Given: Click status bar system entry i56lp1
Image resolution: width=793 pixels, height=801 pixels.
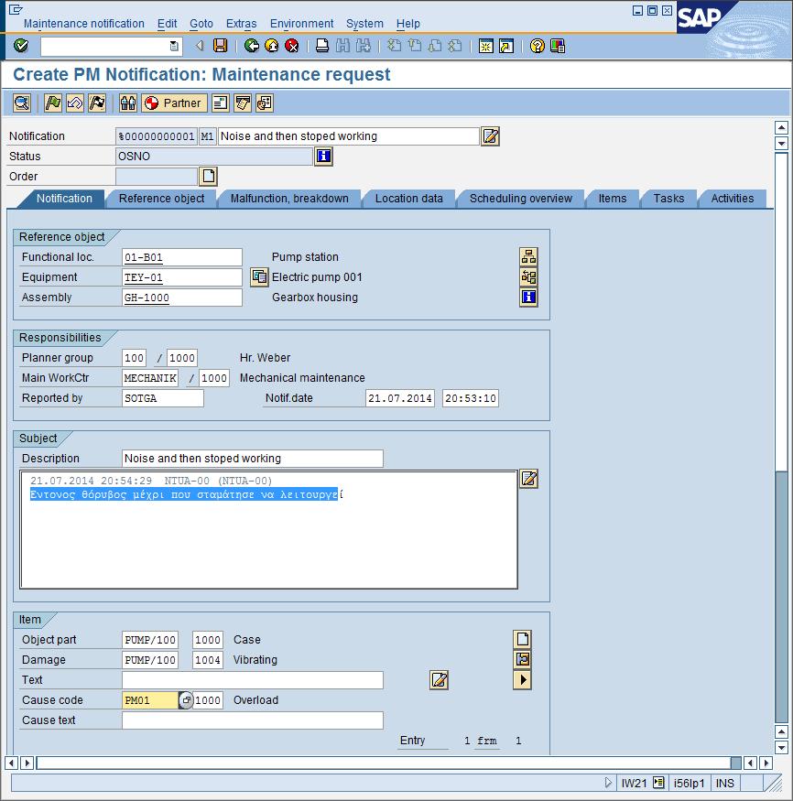Looking at the screenshot, I should pyautogui.click(x=689, y=783).
